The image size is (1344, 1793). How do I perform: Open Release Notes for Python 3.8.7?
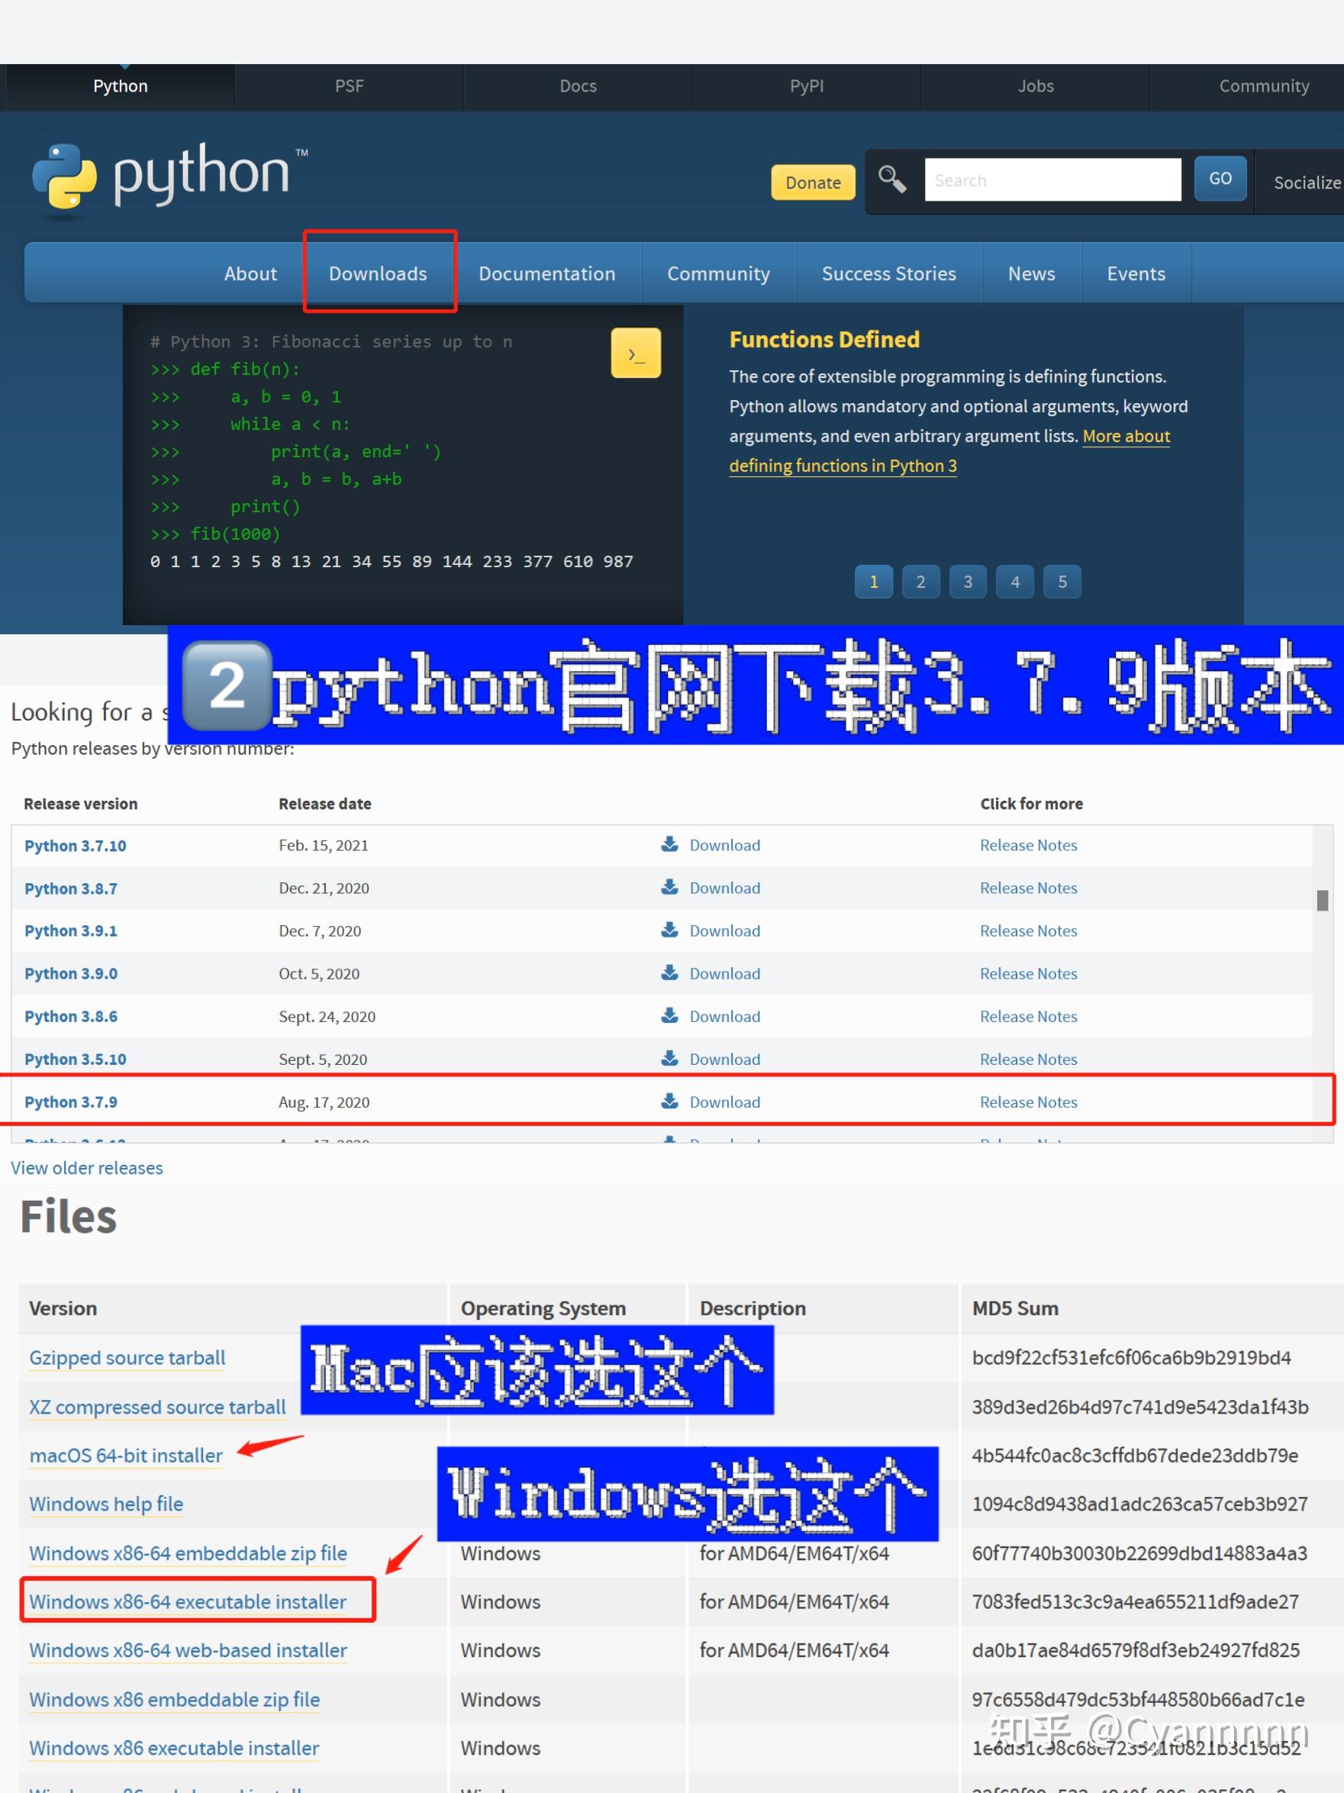click(x=1028, y=888)
